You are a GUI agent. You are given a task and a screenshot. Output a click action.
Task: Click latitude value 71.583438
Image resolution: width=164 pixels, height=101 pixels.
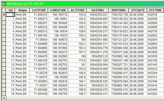tap(40, 94)
